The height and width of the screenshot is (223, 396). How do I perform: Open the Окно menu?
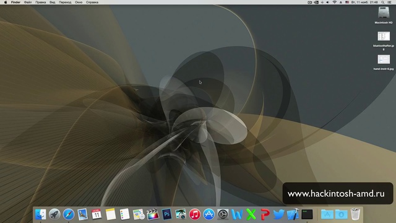click(x=79, y=2)
